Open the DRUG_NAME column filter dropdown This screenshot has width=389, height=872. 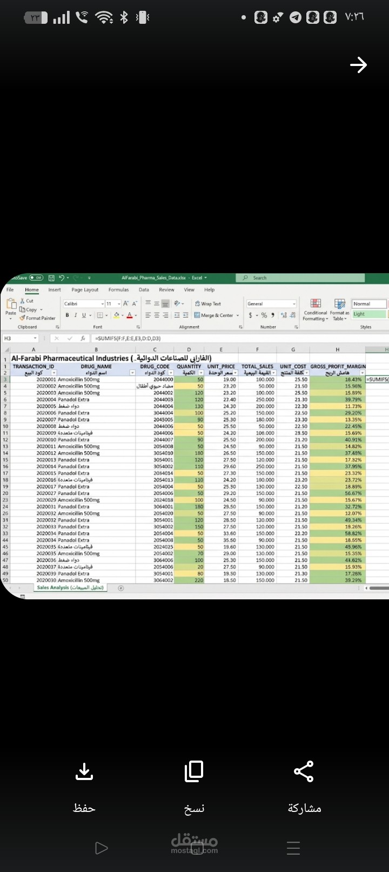[x=132, y=373]
